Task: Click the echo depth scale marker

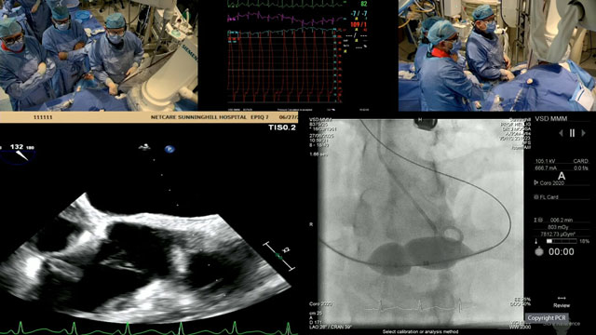Action: click(279, 257)
